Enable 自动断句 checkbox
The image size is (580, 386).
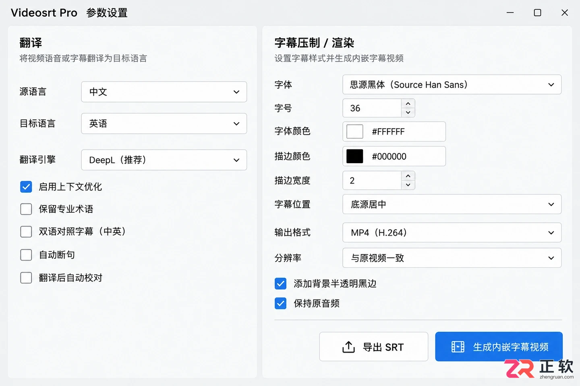(26, 255)
